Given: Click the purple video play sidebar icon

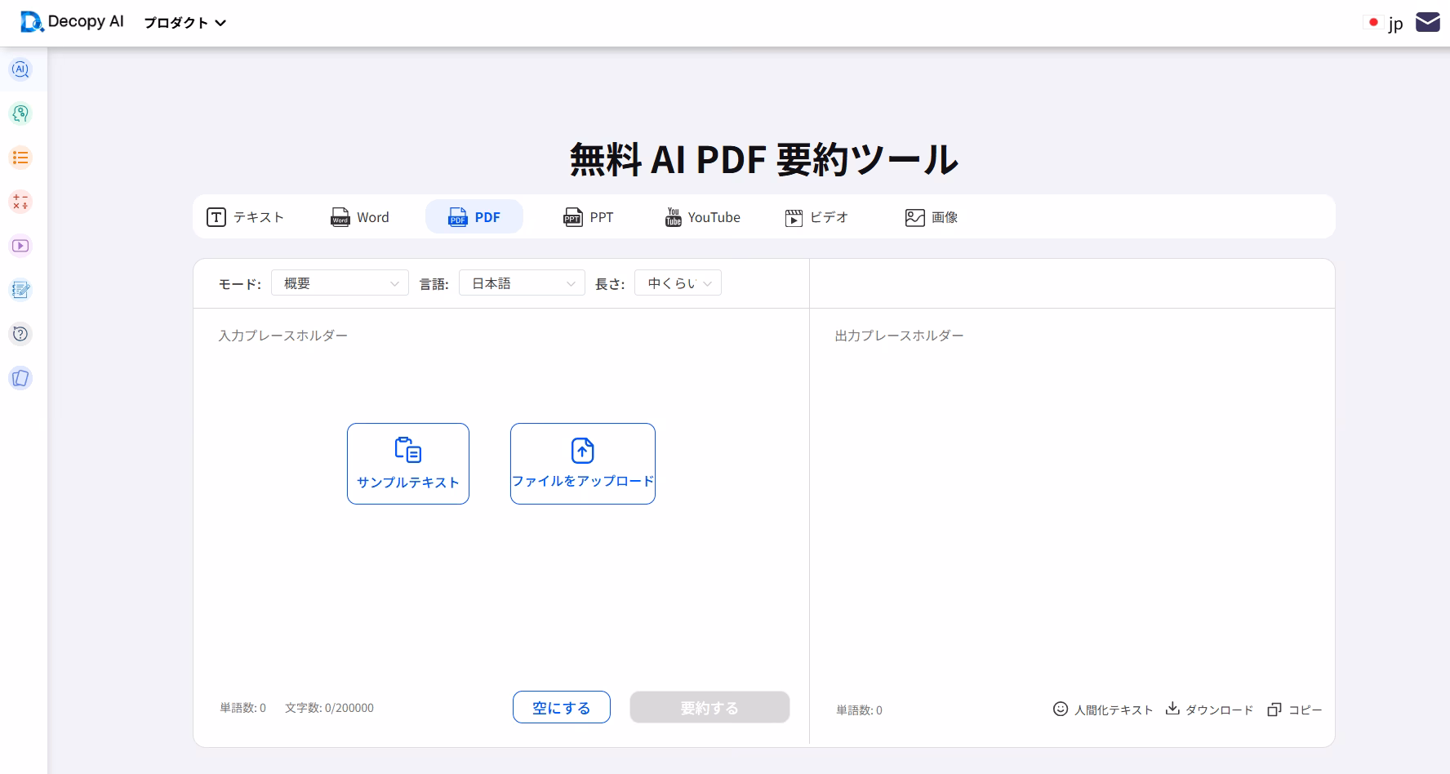Looking at the screenshot, I should [20, 246].
